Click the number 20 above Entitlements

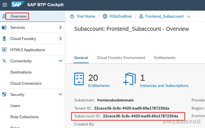click(x=93, y=78)
